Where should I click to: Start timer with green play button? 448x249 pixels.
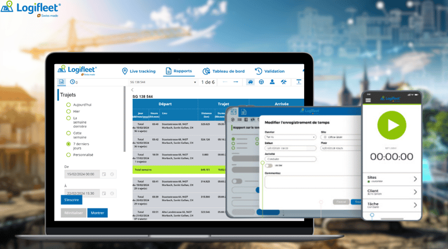pos(392,125)
